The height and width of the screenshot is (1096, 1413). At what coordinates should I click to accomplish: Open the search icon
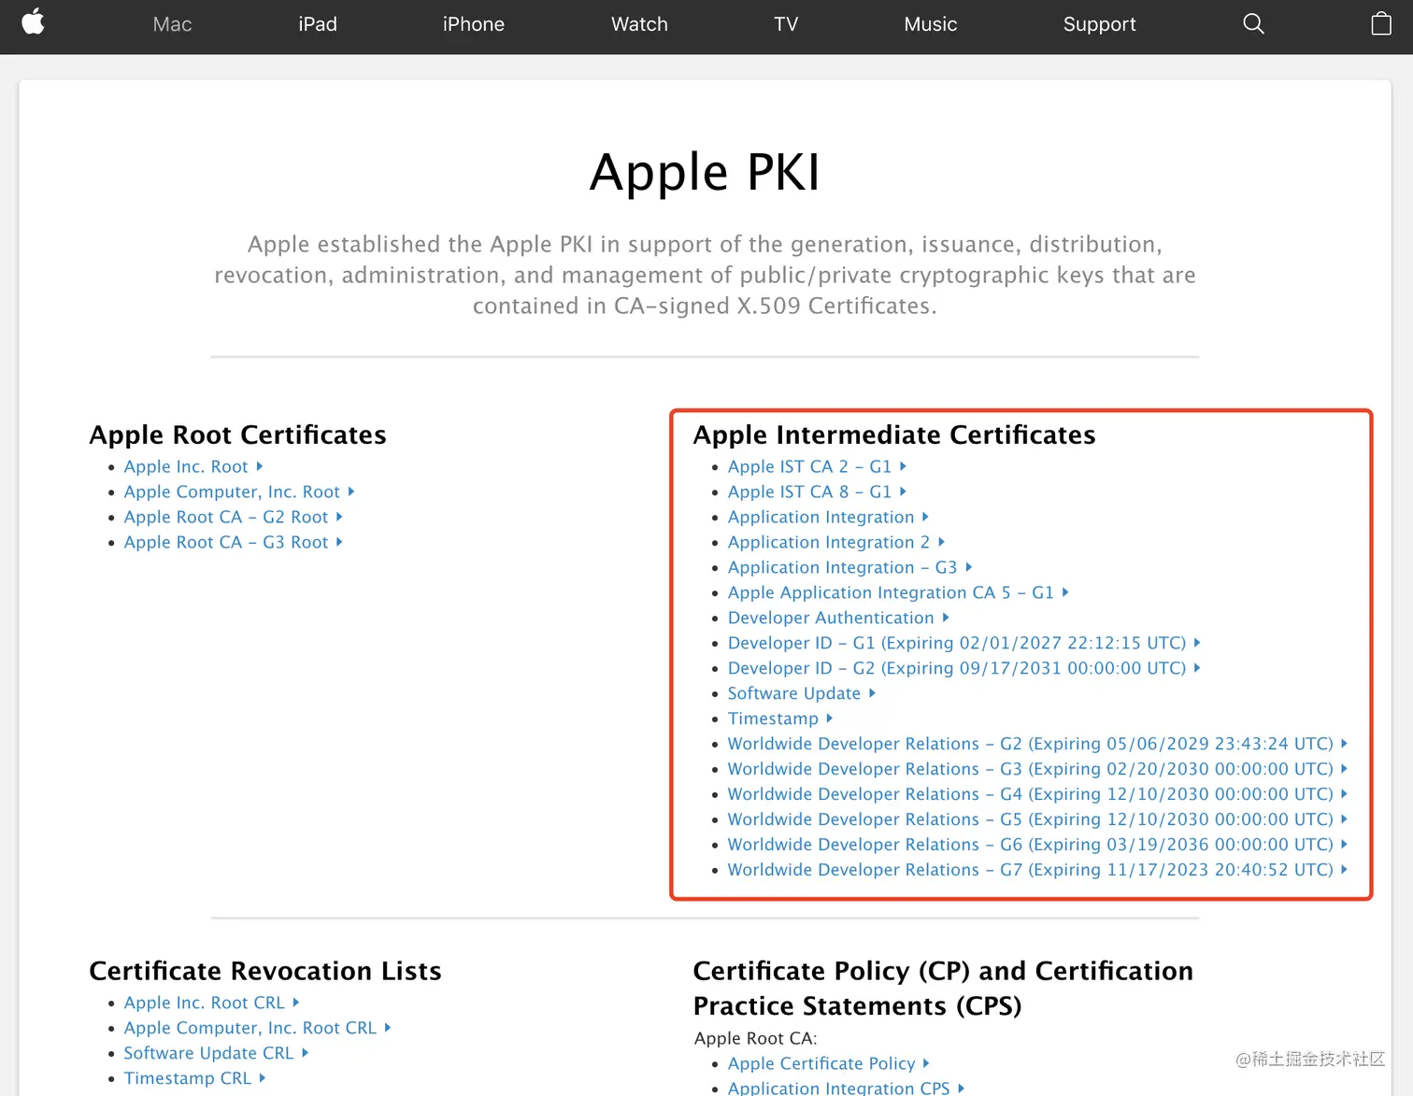click(1253, 23)
